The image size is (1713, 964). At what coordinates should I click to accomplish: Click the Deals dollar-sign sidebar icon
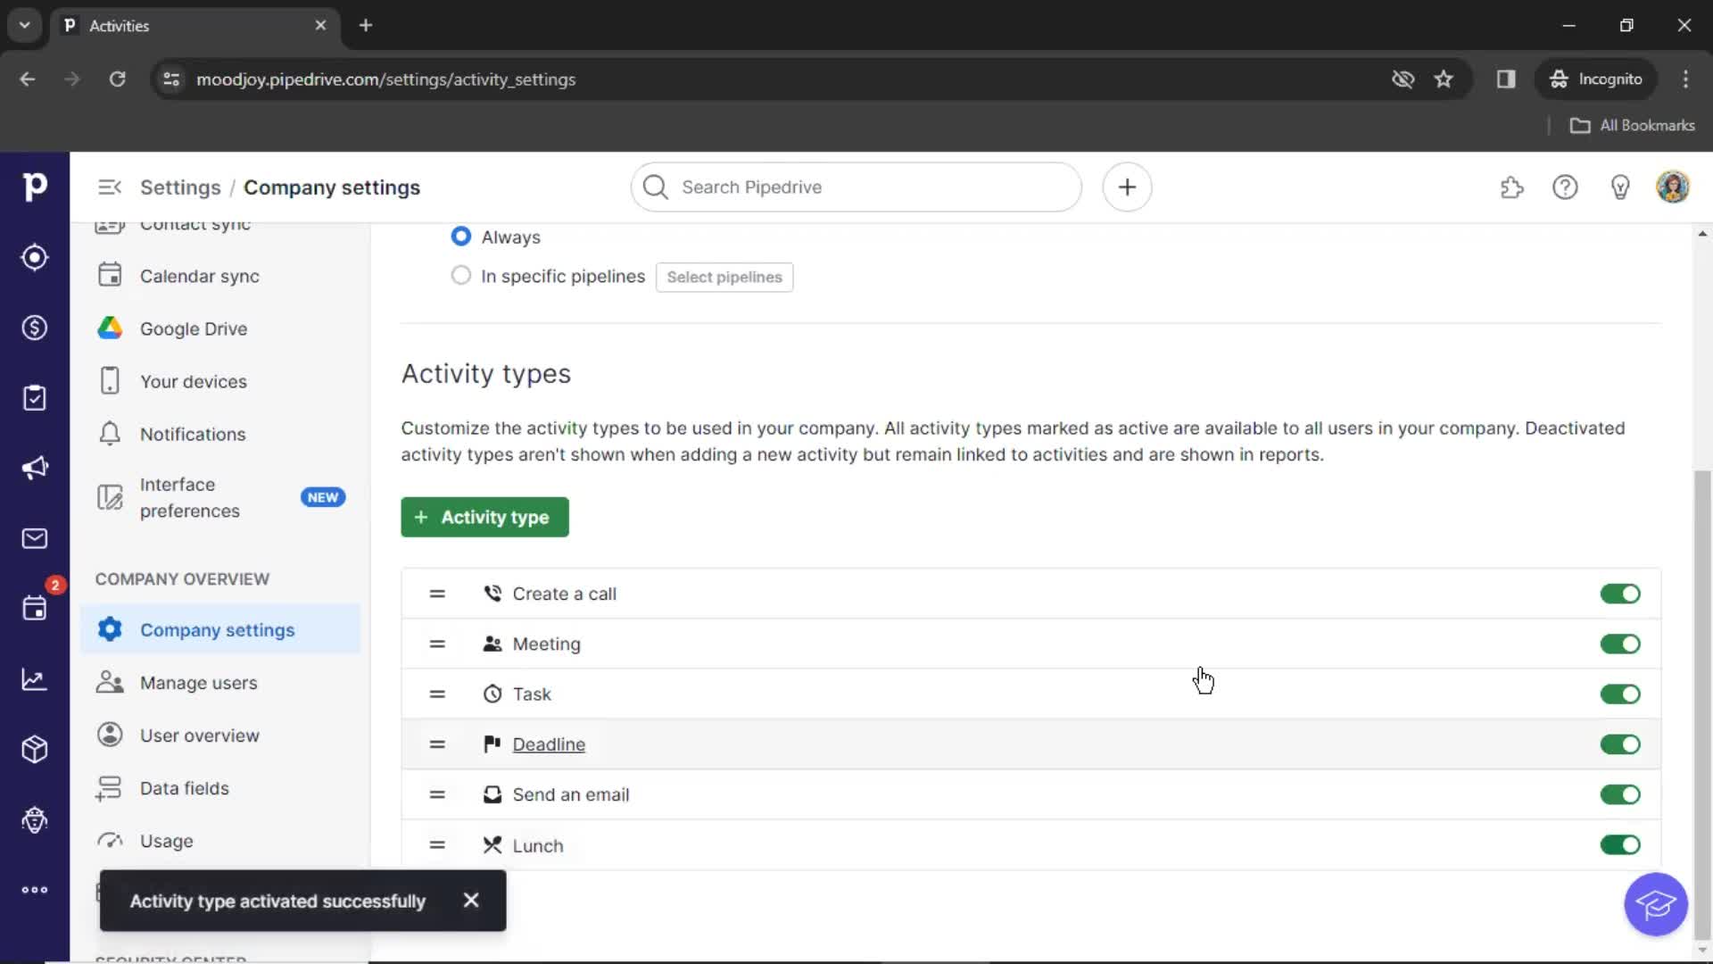coord(34,328)
